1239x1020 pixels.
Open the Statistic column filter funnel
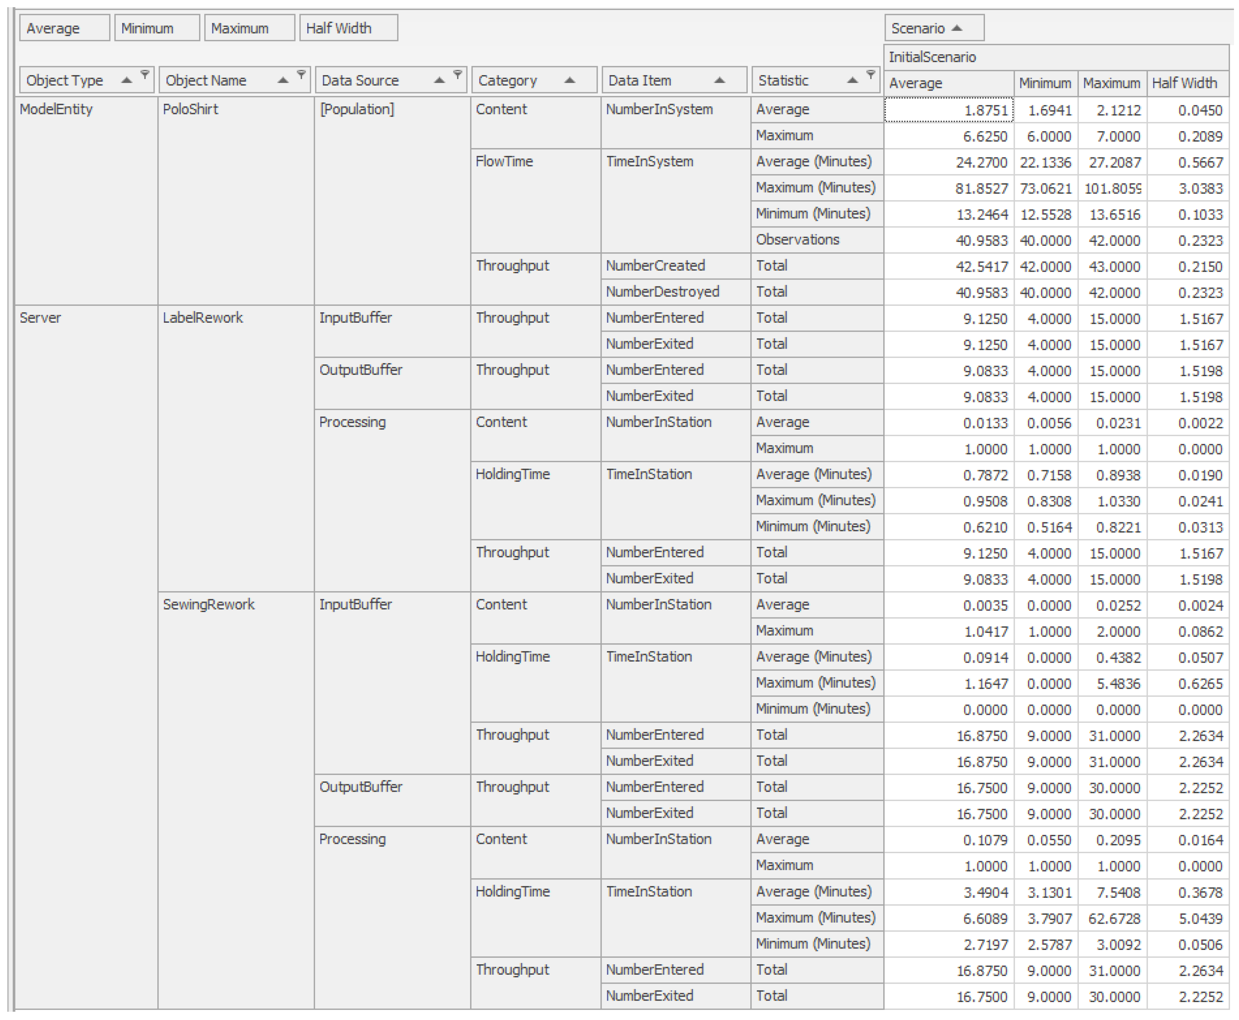click(x=871, y=74)
